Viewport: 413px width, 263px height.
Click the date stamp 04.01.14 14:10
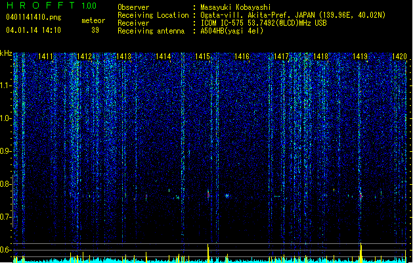tap(33, 30)
